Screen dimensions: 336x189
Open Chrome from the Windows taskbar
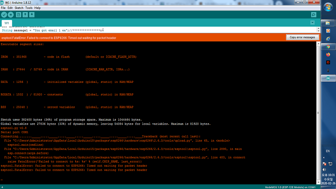coord(328,47)
